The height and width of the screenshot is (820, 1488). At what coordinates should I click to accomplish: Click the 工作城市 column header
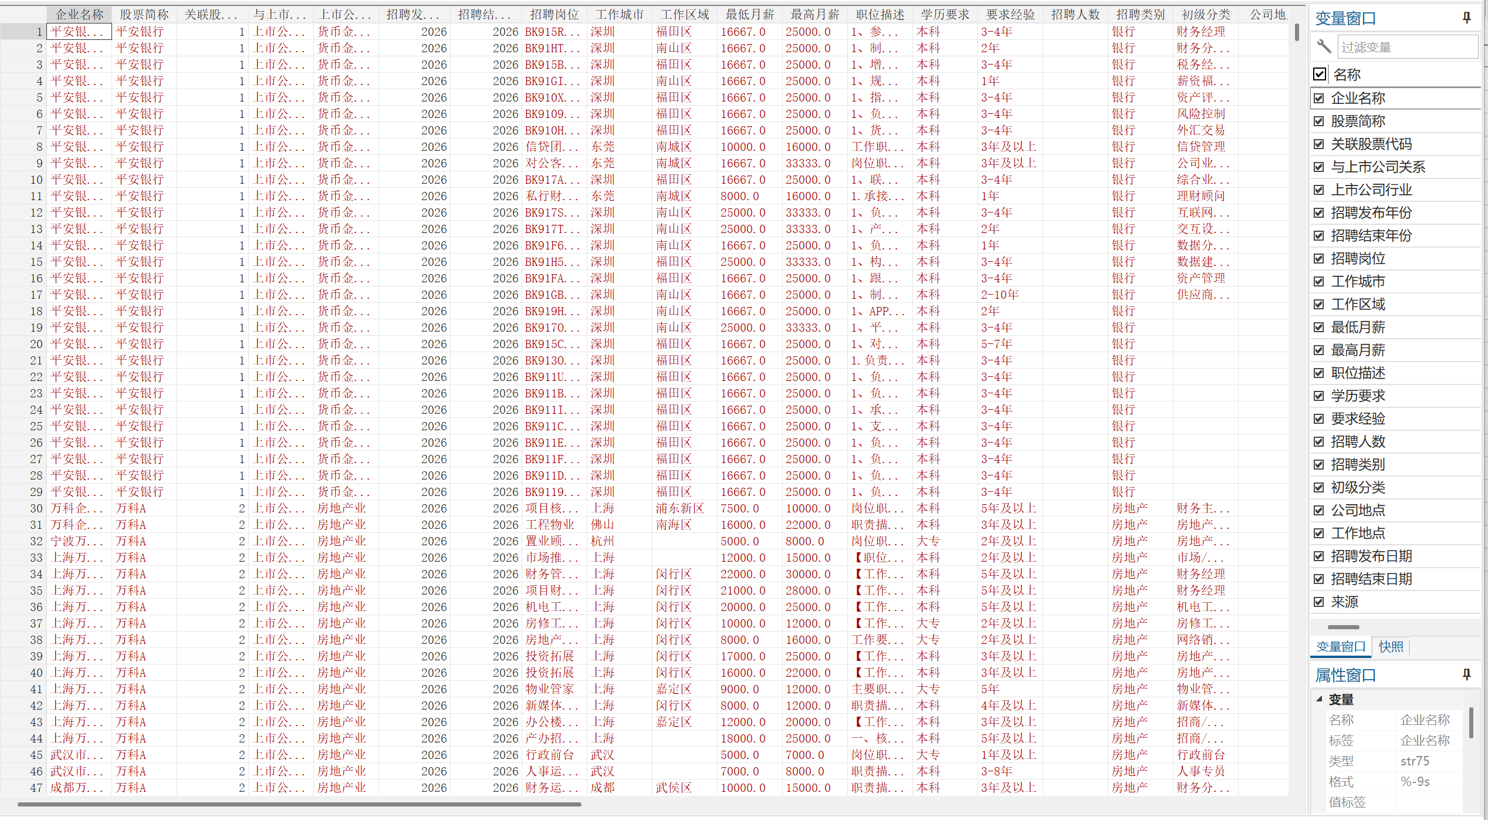[620, 15]
